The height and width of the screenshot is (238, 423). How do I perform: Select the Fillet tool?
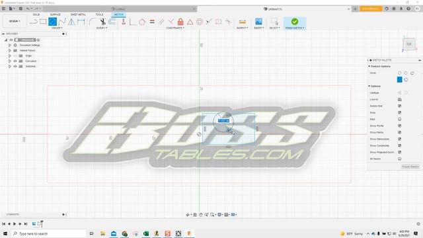tap(92, 22)
